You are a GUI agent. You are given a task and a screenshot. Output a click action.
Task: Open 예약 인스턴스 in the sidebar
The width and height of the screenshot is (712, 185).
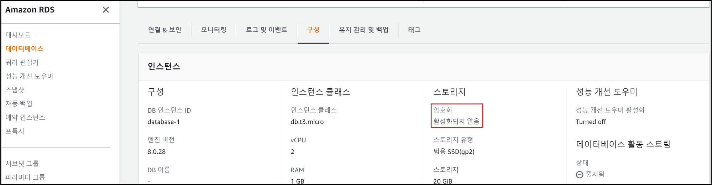click(25, 117)
